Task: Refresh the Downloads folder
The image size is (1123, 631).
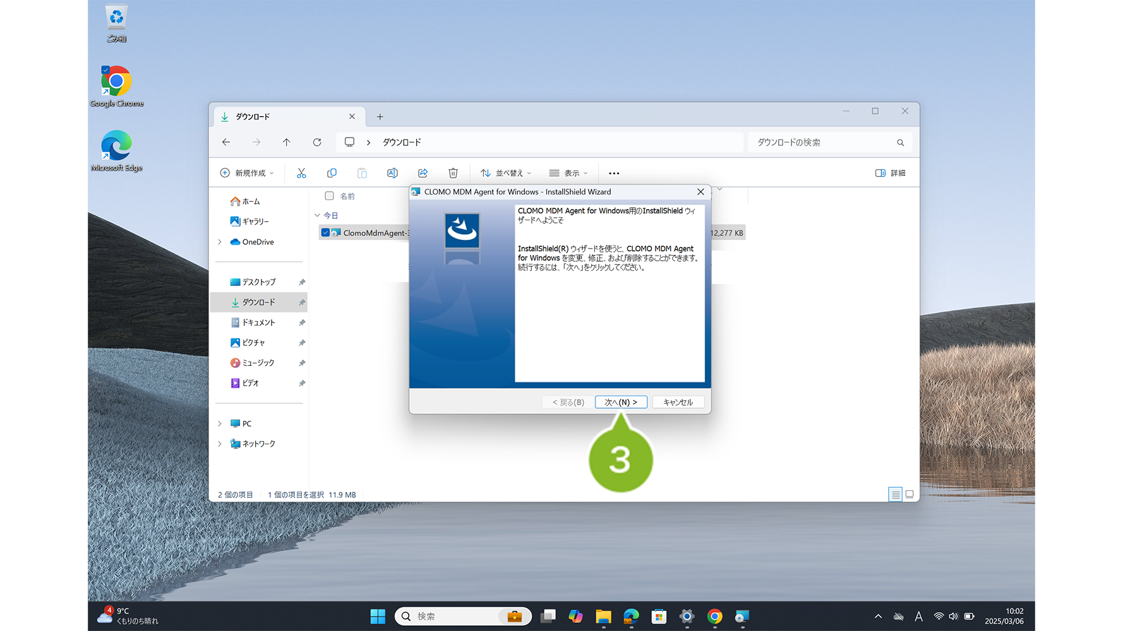Action: 317,142
